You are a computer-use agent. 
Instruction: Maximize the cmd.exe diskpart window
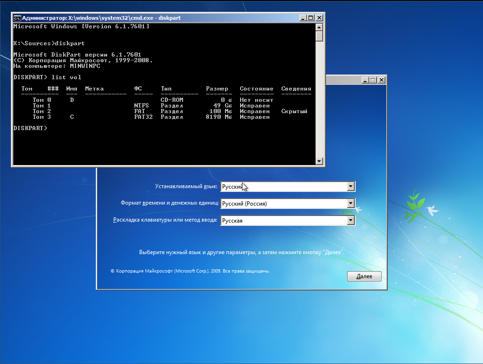[311, 18]
